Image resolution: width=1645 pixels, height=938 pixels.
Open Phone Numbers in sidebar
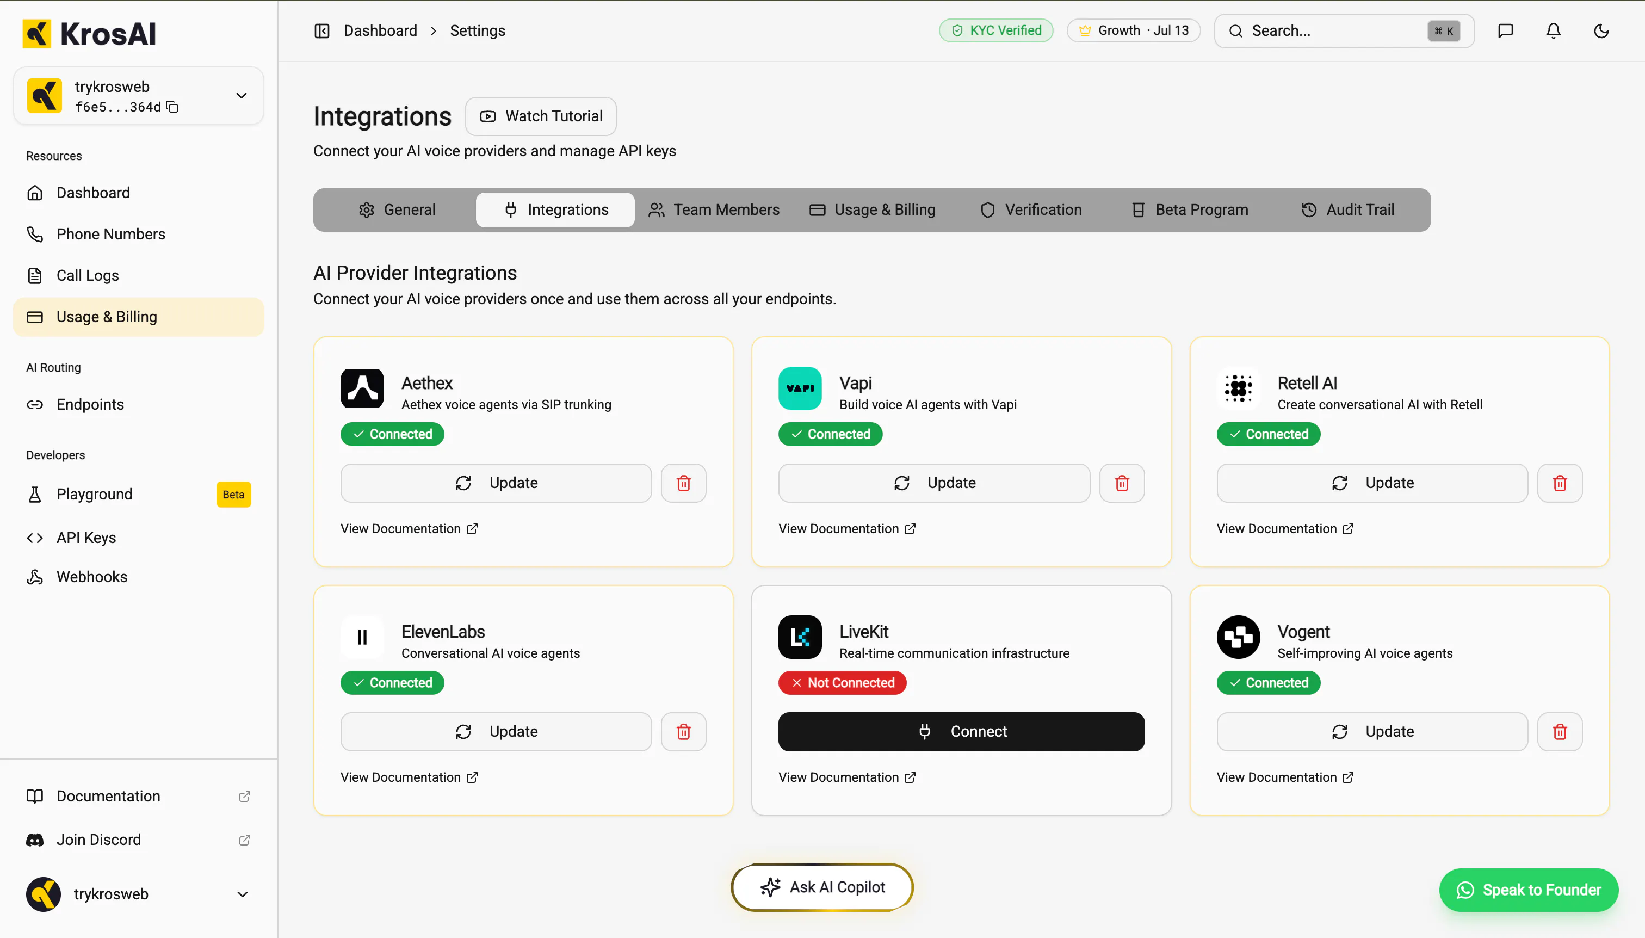[139, 234]
